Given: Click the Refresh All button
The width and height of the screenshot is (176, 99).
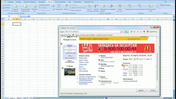Looking at the screenshot, I should point(35,8).
